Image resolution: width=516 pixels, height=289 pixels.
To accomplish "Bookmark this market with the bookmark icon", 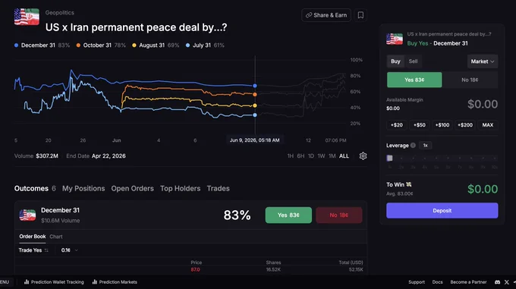I will click(360, 15).
